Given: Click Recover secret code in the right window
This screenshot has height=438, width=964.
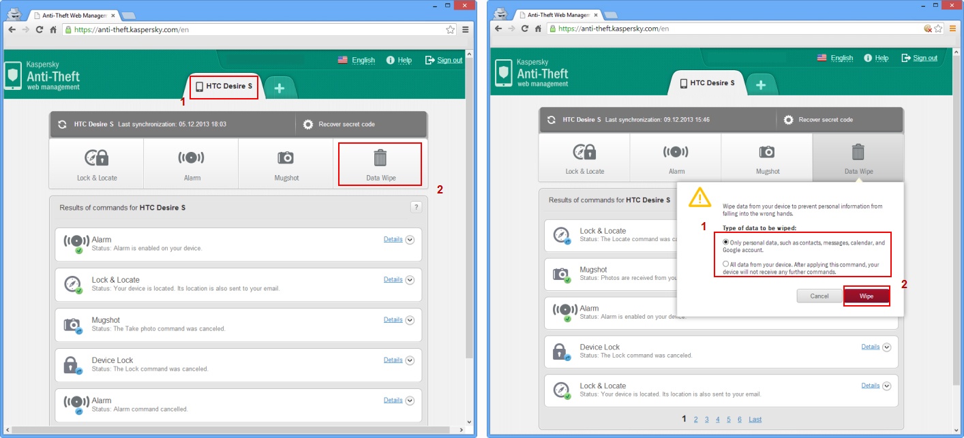Looking at the screenshot, I should [x=818, y=120].
